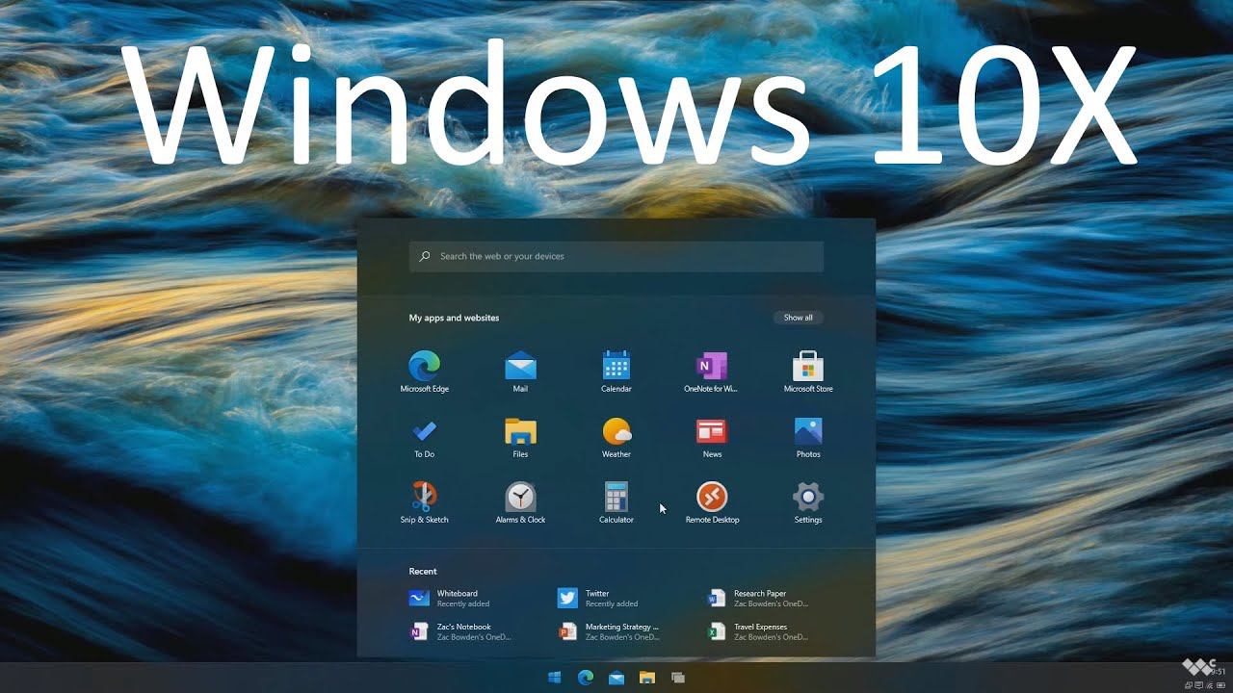Open the Research Paper document
Screen dimensions: 1233x693
pos(757,599)
